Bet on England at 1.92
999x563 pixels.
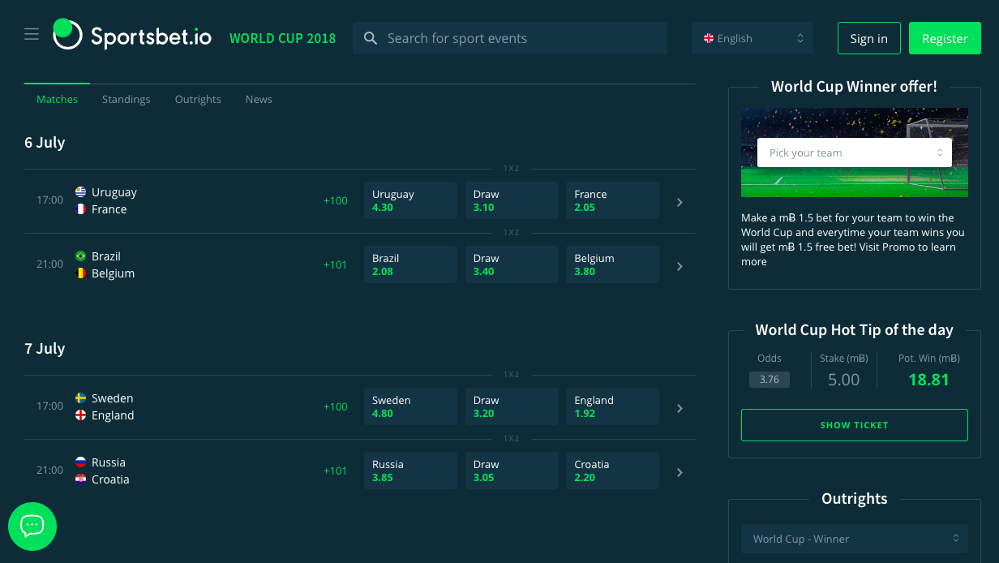[612, 406]
